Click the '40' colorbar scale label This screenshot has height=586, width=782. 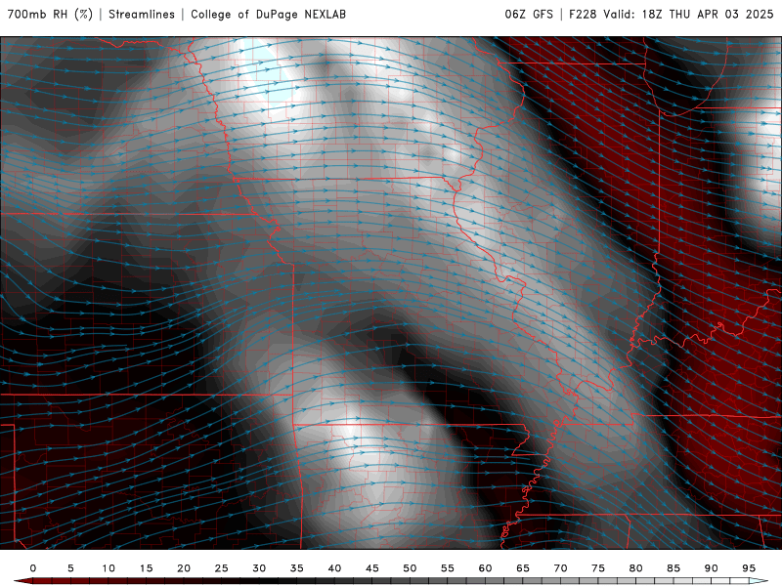coord(334,568)
